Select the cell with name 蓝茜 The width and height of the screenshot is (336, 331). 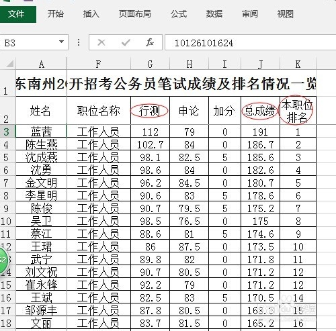pos(41,132)
